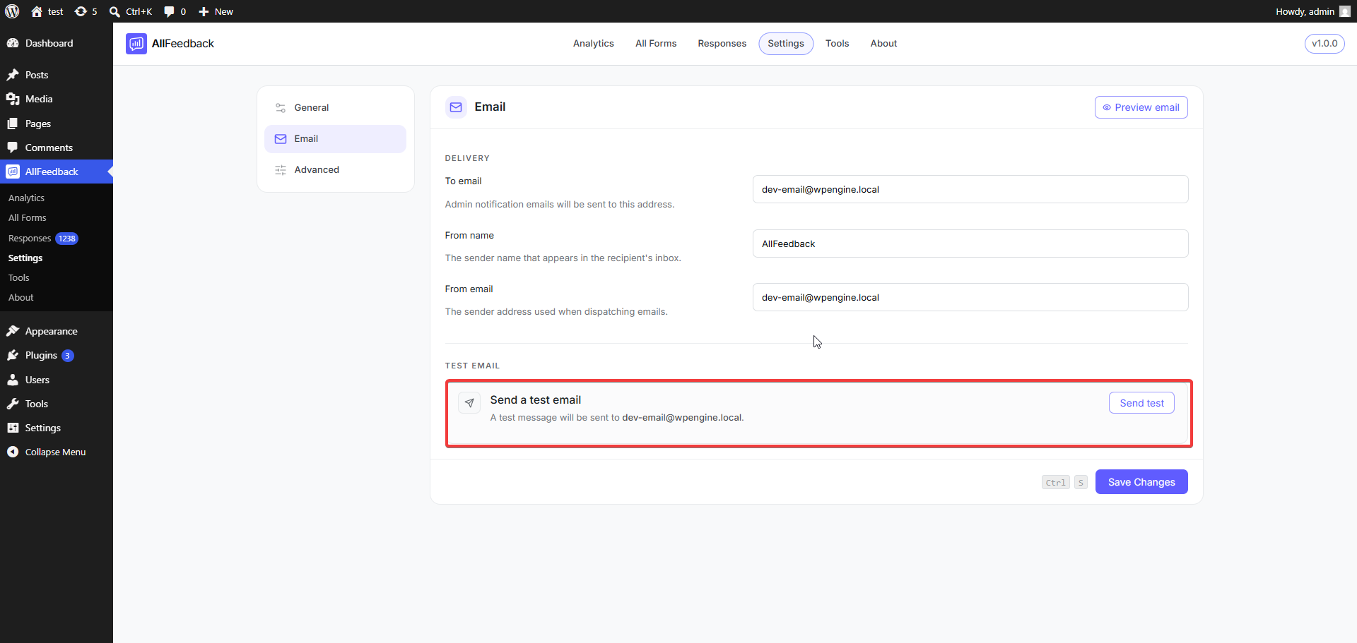Click the Appearance brush icon
This screenshot has height=643, width=1357.
click(x=13, y=331)
